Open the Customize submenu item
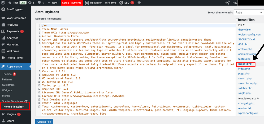The height and width of the screenshot is (124, 264). click(8, 85)
